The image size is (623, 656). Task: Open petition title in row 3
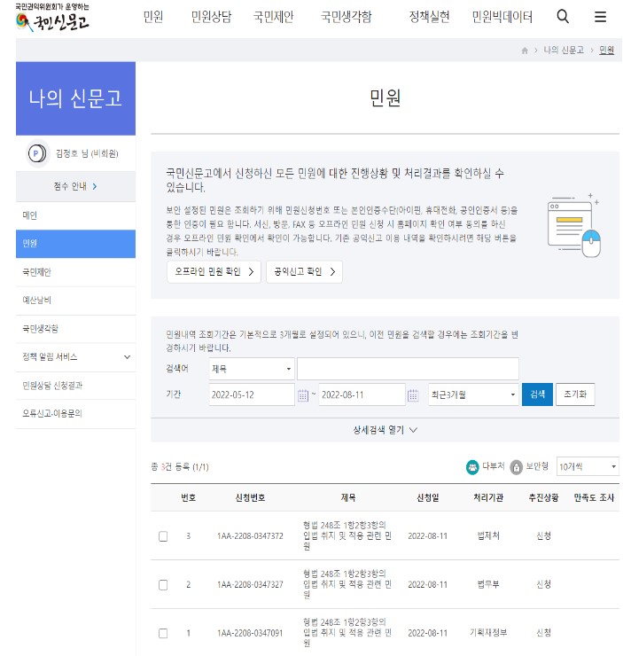(347, 535)
